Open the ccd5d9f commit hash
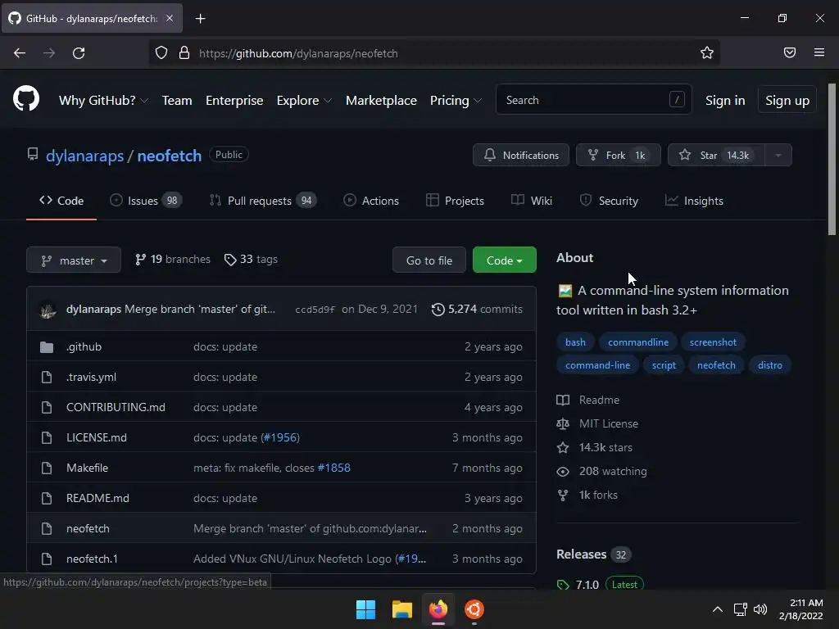This screenshot has height=629, width=839. (x=315, y=310)
